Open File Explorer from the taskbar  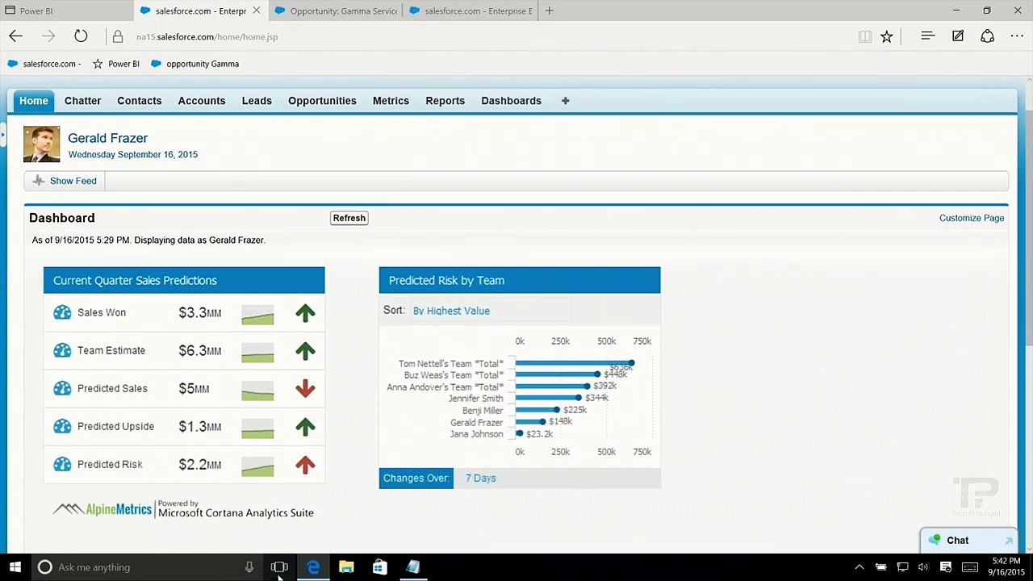[346, 567]
